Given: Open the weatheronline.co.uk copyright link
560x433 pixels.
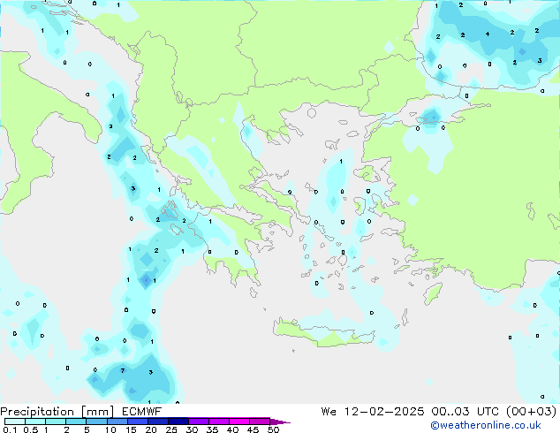Looking at the screenshot, I should click(x=485, y=425).
